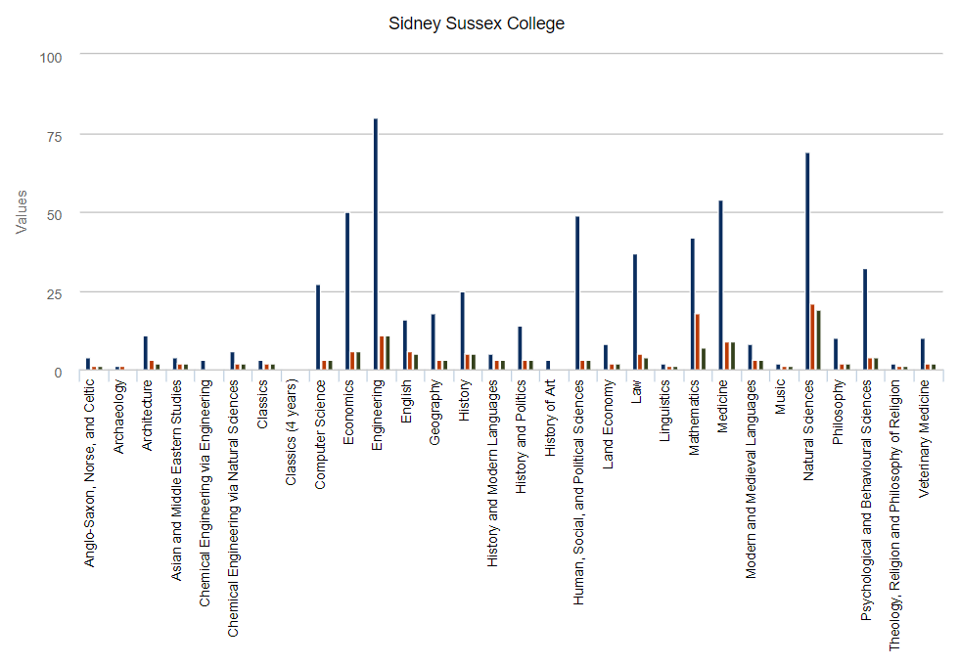Click the tall blue Engineering bar
Viewport: 959px width, 666px height.
point(376,244)
